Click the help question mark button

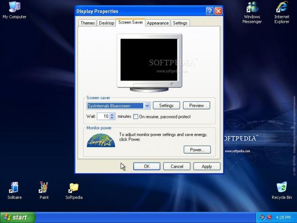pos(210,11)
